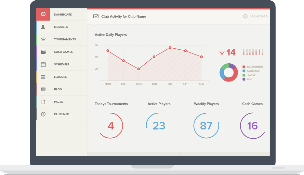
Task: Click the chart icon beside Club Activity title
Action: coord(96,16)
